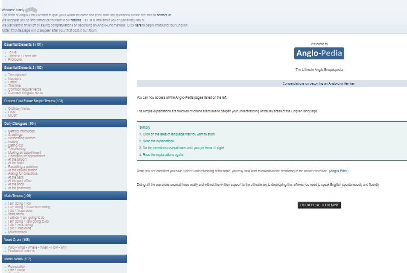Select the Essential Elements 2 (102) header
Image resolution: width=407 pixels, height=273 pixels.
click(x=64, y=68)
